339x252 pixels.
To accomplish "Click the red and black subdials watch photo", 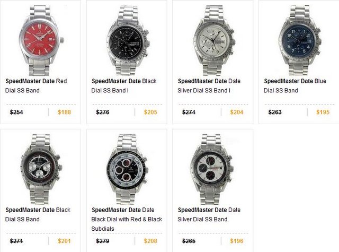I will tap(127, 169).
